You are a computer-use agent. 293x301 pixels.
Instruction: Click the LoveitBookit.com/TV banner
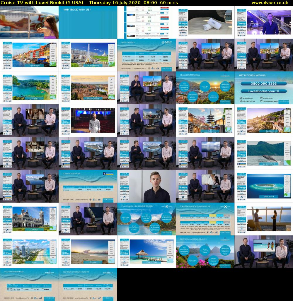[x=264, y=91]
